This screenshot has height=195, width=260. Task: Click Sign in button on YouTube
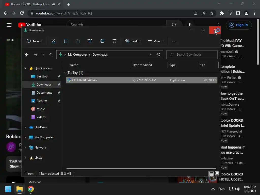pos(239,25)
